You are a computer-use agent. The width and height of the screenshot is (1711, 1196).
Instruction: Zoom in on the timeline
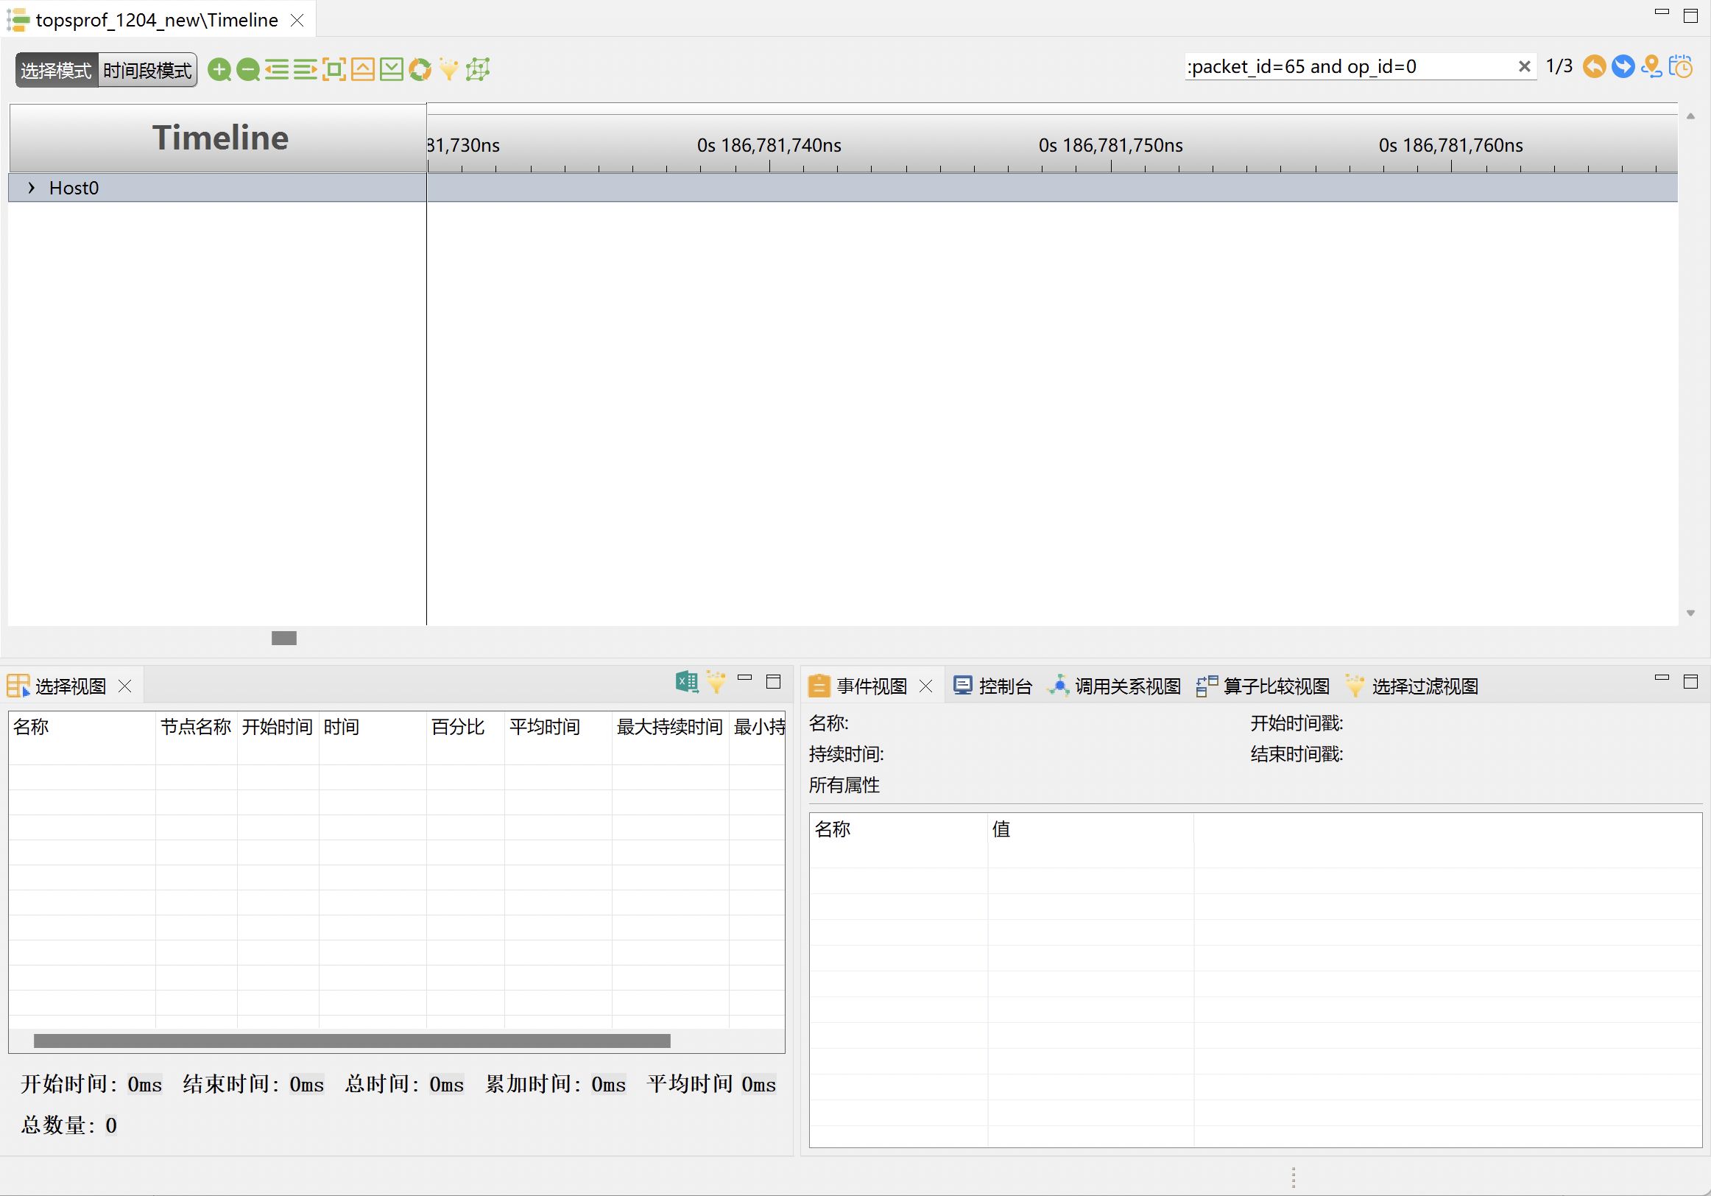pos(219,69)
